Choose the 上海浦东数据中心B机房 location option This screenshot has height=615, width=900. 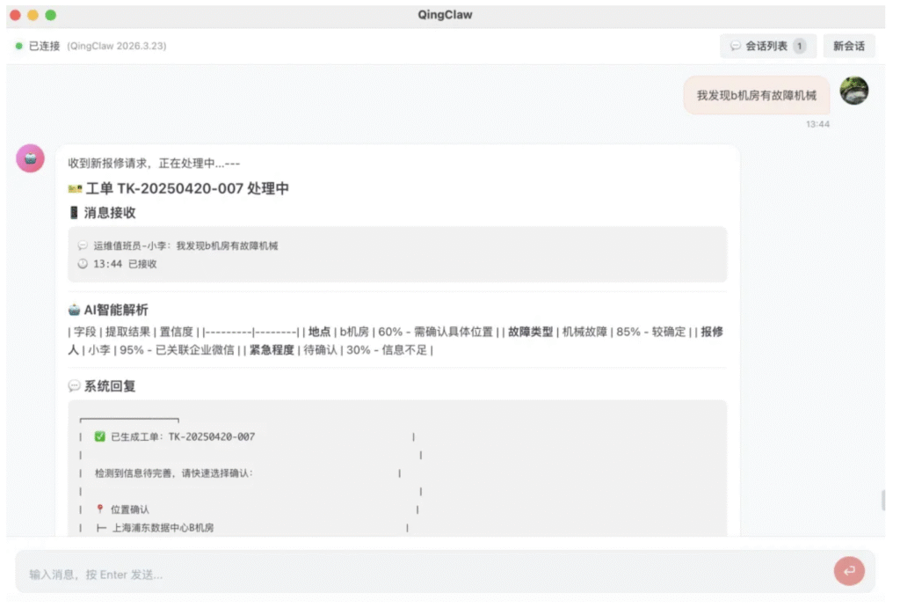[x=163, y=528]
